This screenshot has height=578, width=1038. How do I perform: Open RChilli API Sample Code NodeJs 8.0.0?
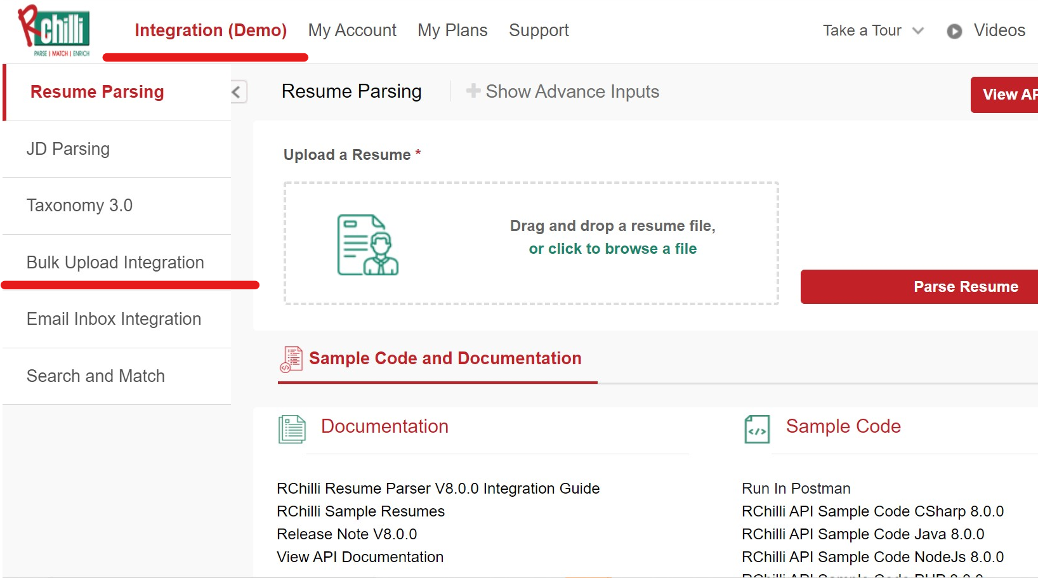(873, 557)
